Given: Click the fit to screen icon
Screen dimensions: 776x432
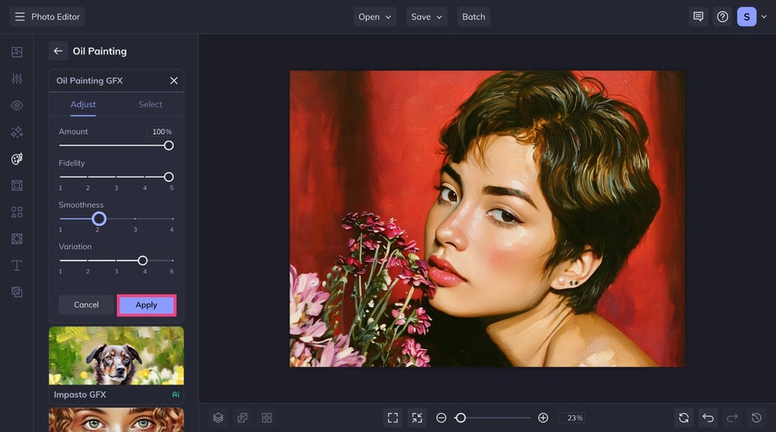Looking at the screenshot, I should coord(393,418).
